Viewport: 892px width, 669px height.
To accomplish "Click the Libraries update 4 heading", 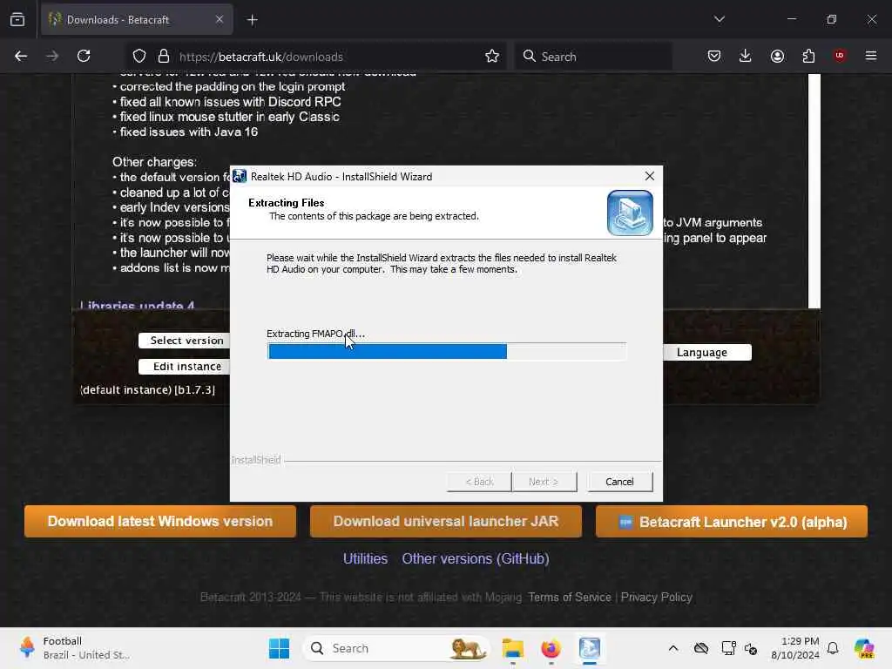I will (x=137, y=306).
